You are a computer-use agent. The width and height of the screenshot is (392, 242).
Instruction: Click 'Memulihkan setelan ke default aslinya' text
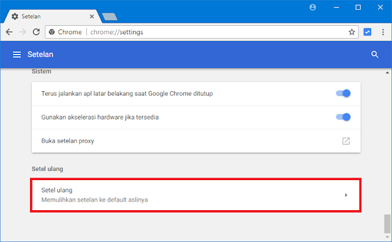coord(94,200)
